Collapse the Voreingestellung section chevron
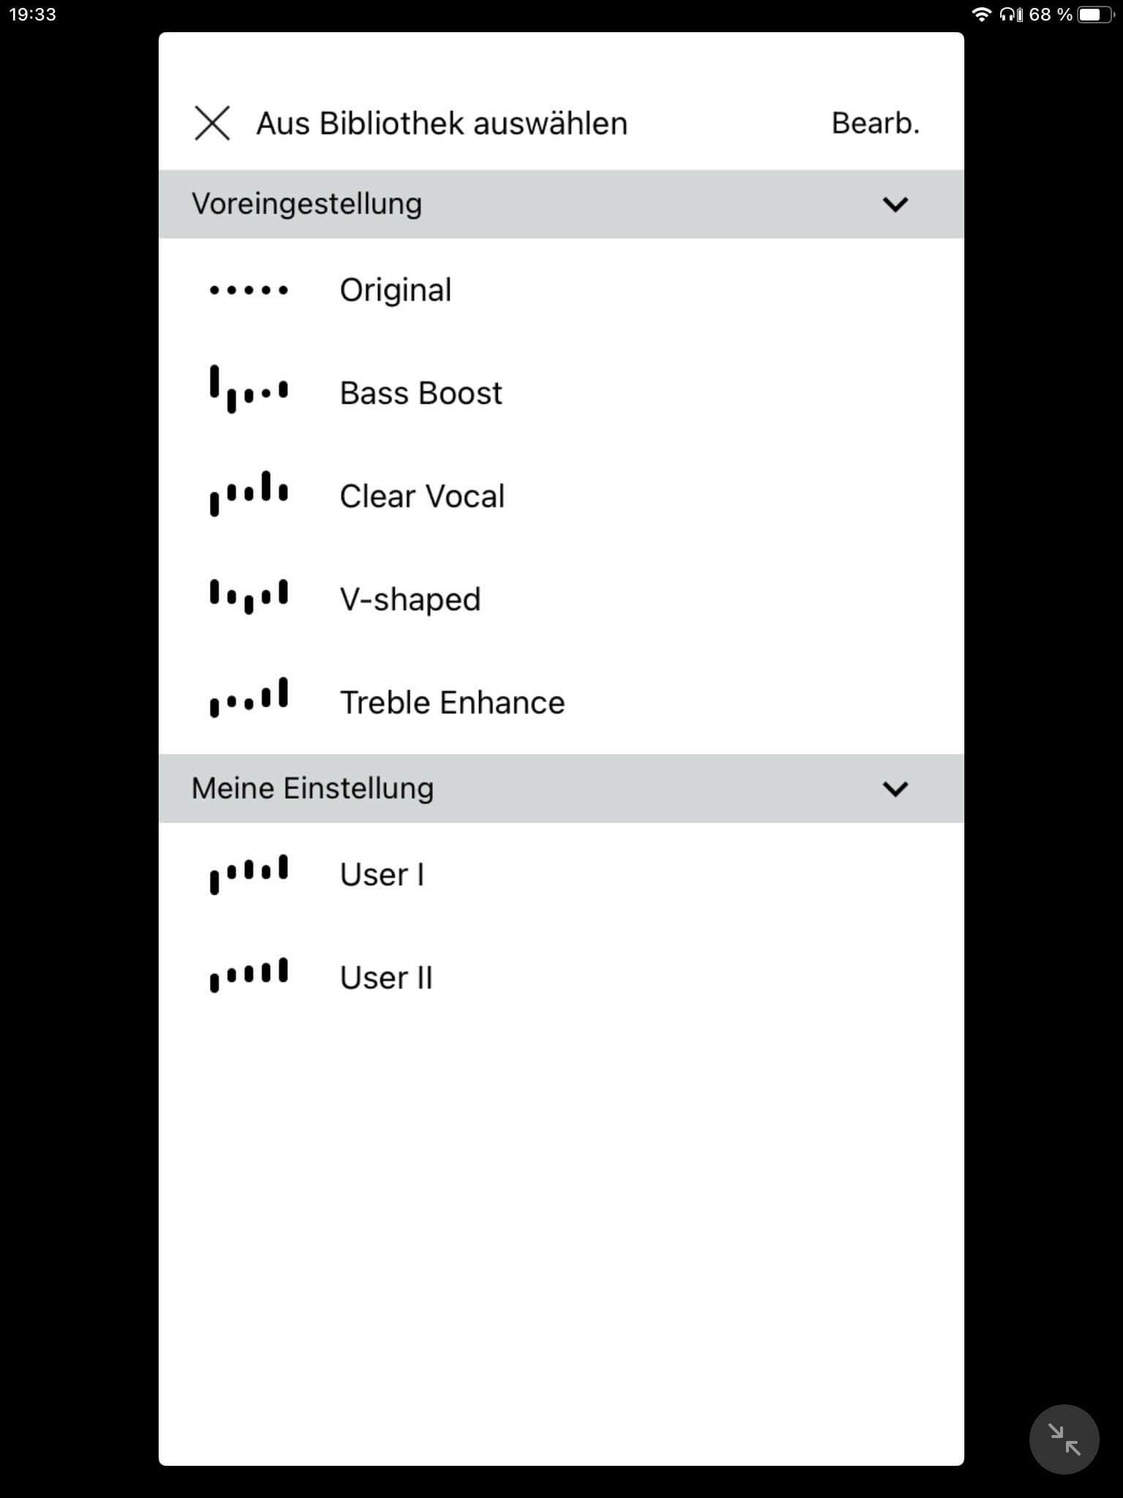 [x=895, y=204]
